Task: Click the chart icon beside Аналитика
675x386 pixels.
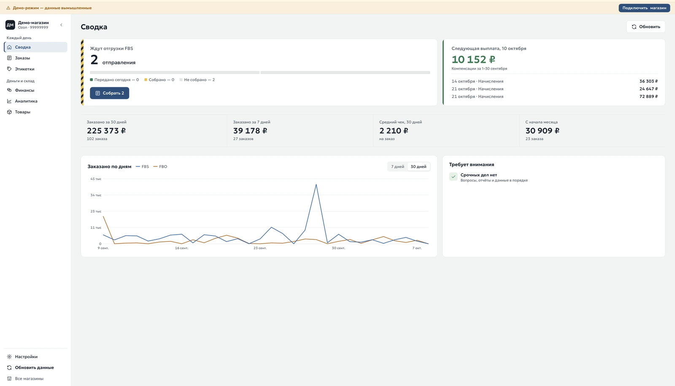Action: (9, 101)
